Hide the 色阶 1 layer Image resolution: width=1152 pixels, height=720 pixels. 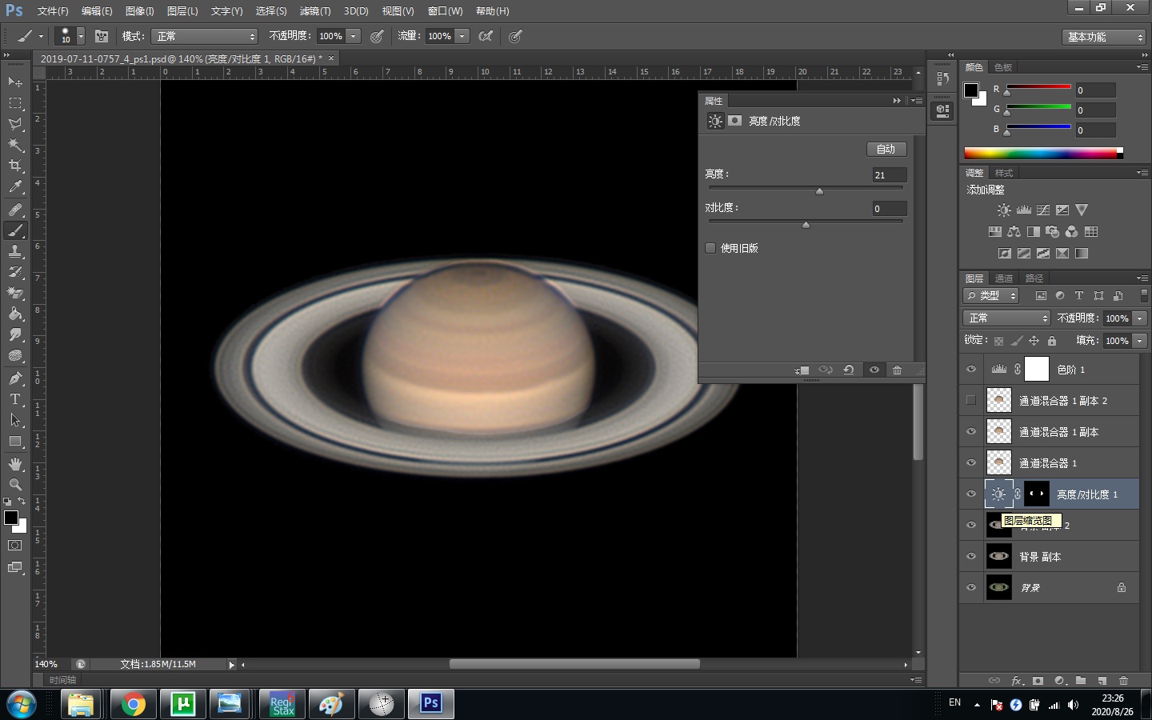pyautogui.click(x=971, y=369)
